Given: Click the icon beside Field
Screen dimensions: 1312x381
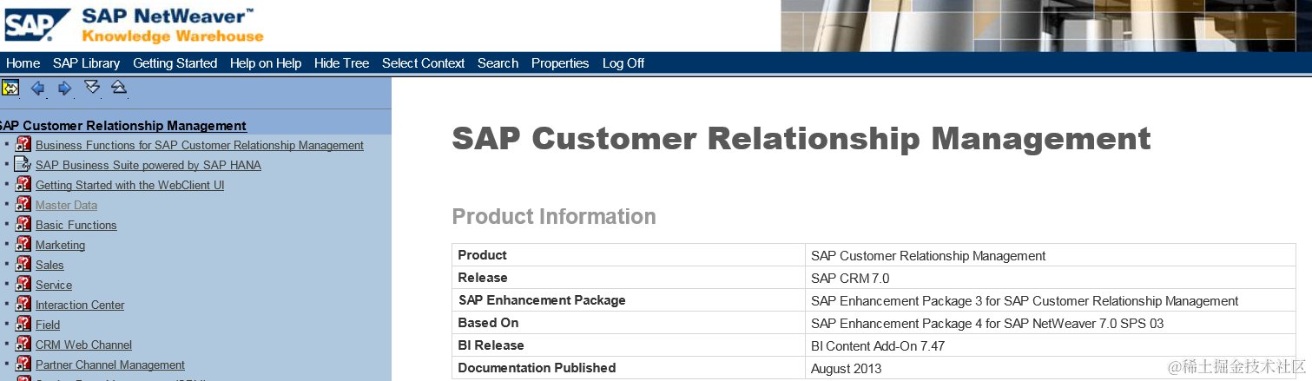Looking at the screenshot, I should click(x=23, y=324).
